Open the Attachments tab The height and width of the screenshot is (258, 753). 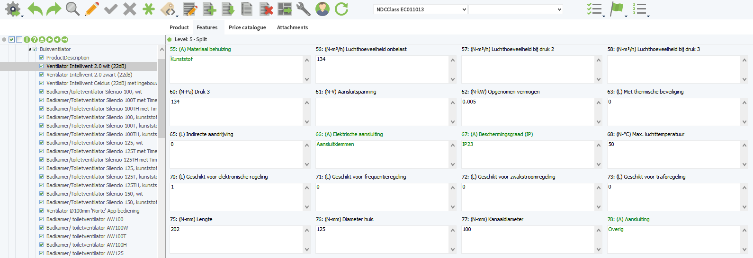[x=292, y=27]
